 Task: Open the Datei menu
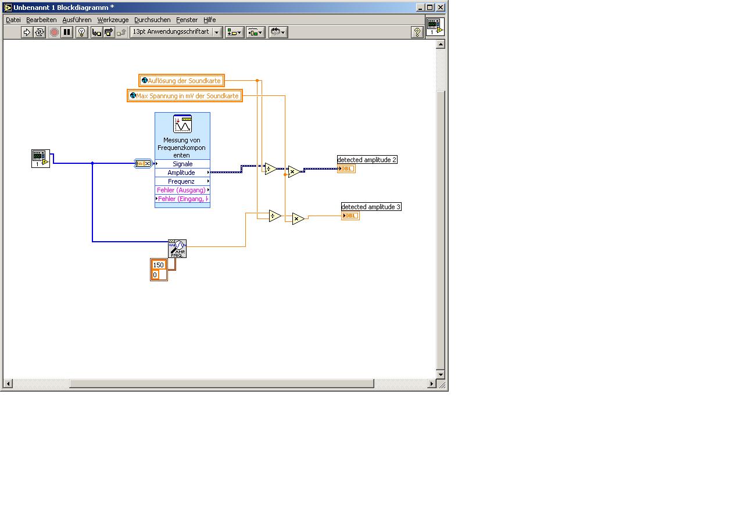13,20
